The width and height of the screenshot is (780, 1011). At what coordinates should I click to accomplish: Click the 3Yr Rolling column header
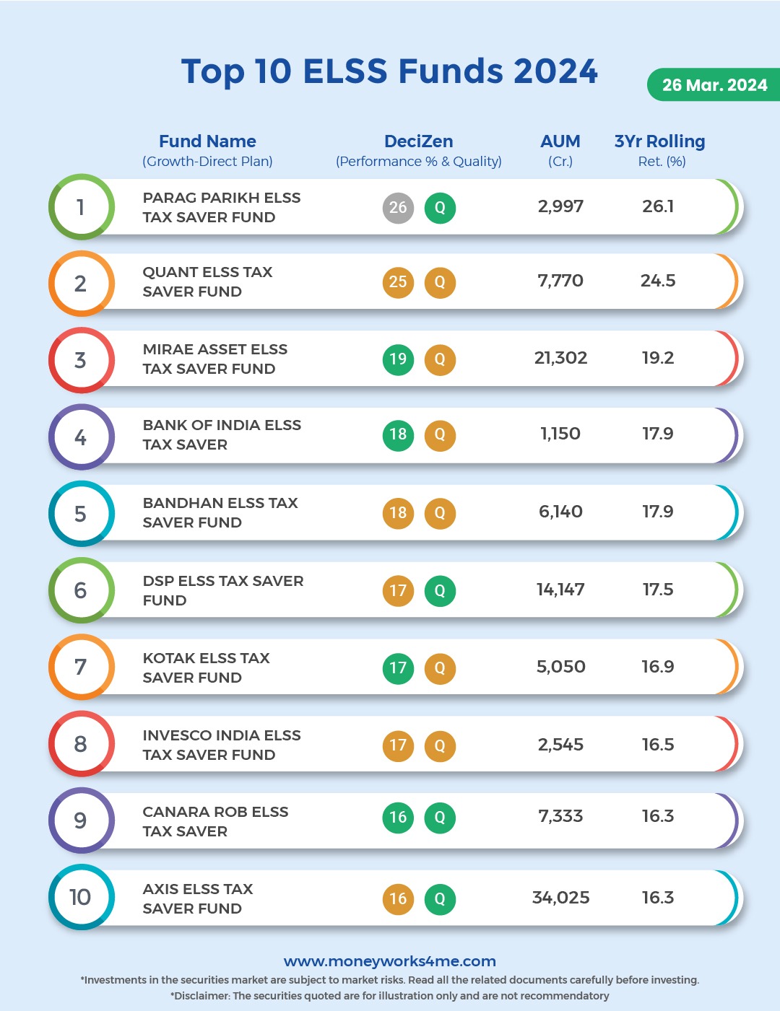coord(659,141)
